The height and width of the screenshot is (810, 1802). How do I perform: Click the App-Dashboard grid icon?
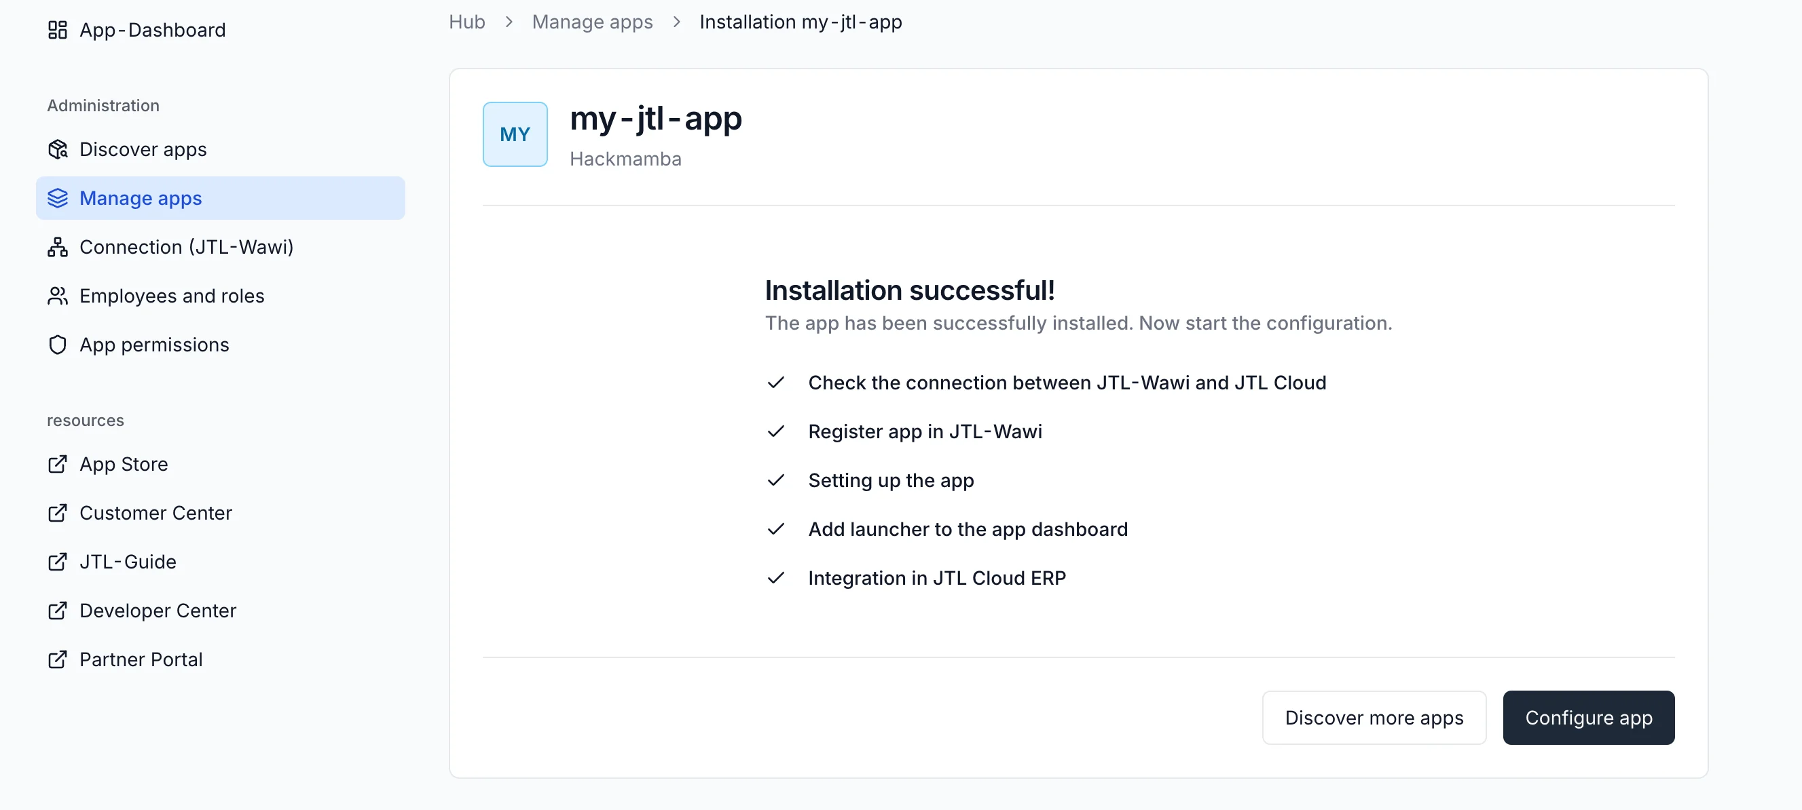click(57, 30)
